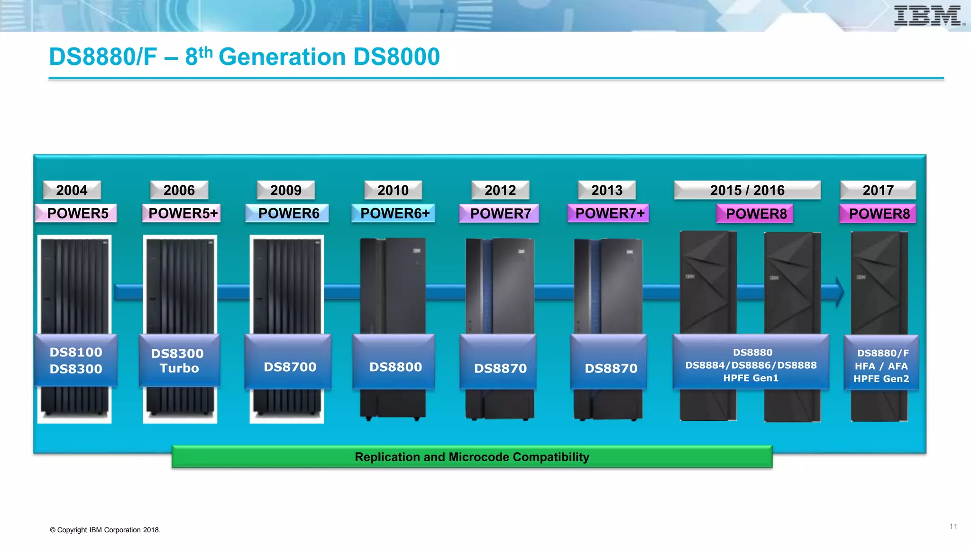The image size is (971, 546).
Task: Click the slide title DS8880/F 8th Generation DS8000
Action: [245, 56]
